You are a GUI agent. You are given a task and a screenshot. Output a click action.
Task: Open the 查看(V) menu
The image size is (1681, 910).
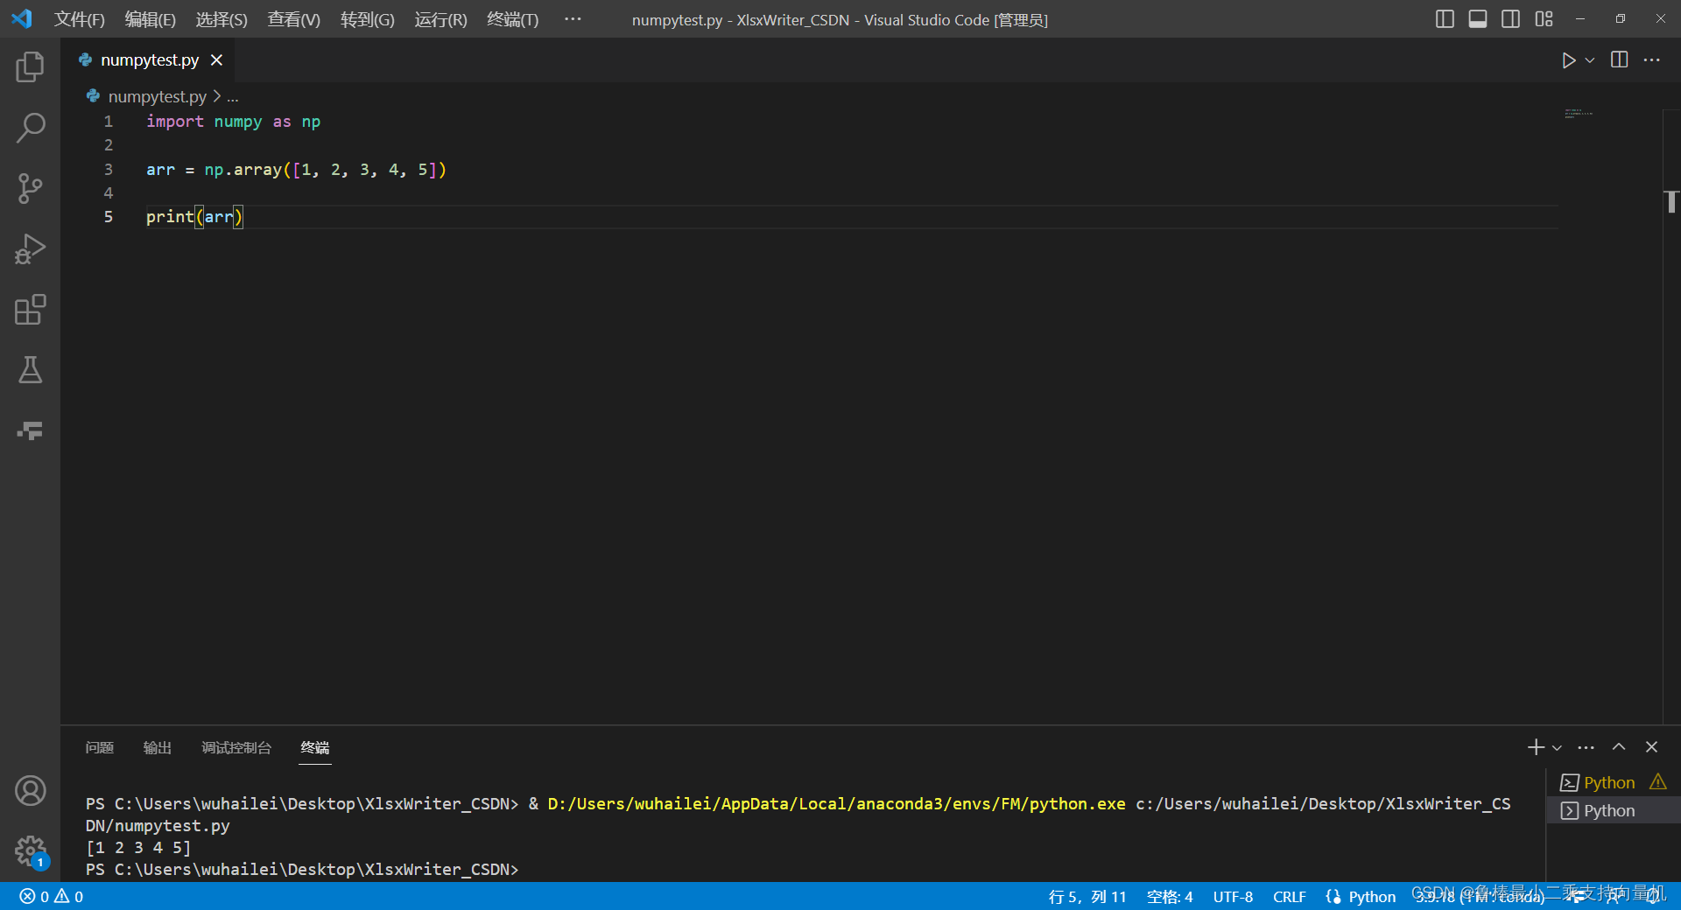[x=294, y=19]
